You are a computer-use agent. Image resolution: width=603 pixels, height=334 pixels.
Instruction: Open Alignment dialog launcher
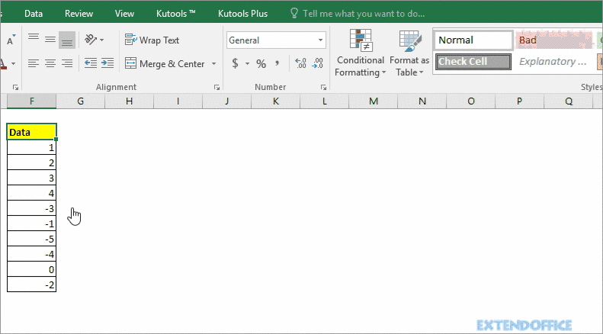click(217, 88)
